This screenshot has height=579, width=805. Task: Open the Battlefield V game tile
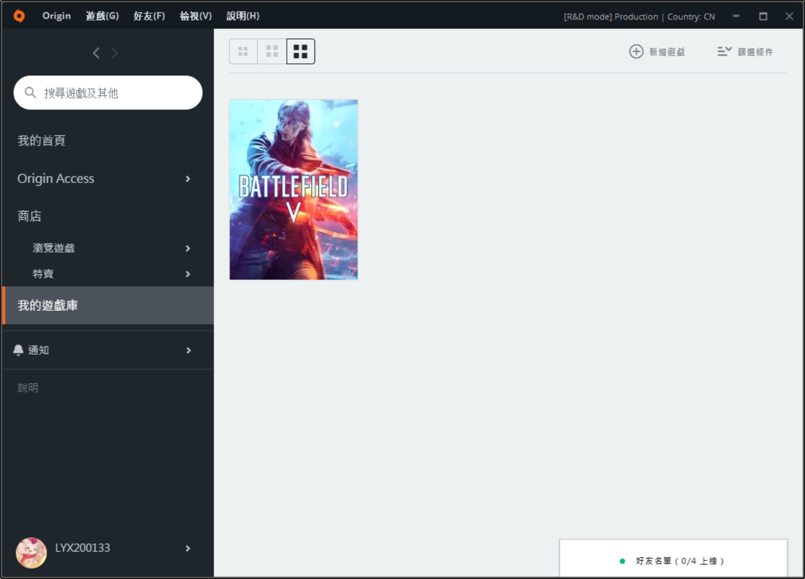click(294, 190)
